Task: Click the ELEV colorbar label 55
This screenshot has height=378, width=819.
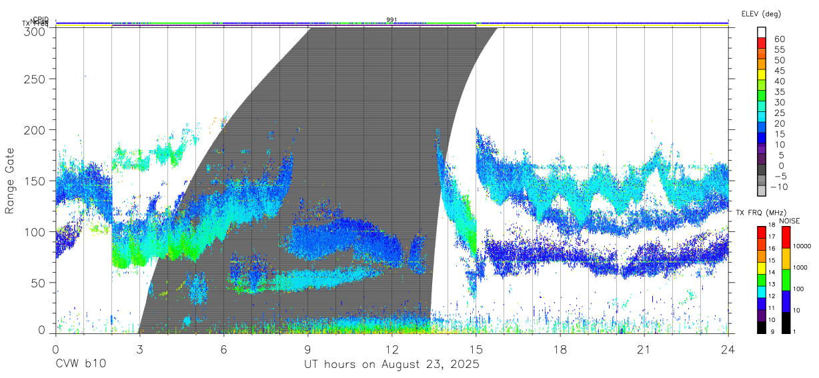Action: click(x=779, y=49)
